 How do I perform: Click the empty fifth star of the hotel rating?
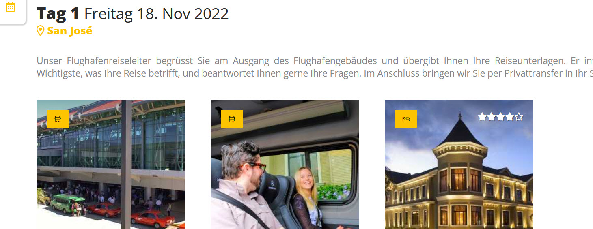(x=519, y=117)
